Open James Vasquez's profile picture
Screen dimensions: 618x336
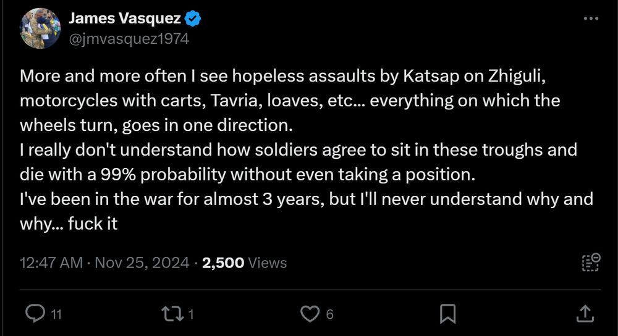[40, 28]
